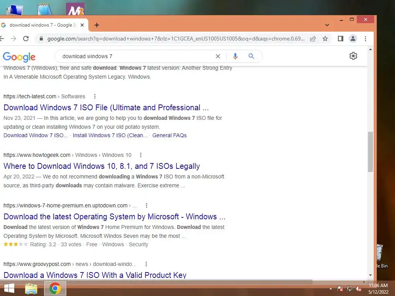
Task: Go to Google home via the logo
Action: coord(19,57)
